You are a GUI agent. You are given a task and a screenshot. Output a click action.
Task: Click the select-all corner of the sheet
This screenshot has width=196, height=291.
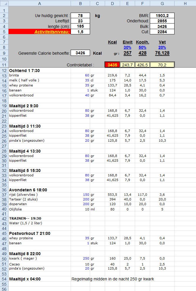click(x=4, y=4)
